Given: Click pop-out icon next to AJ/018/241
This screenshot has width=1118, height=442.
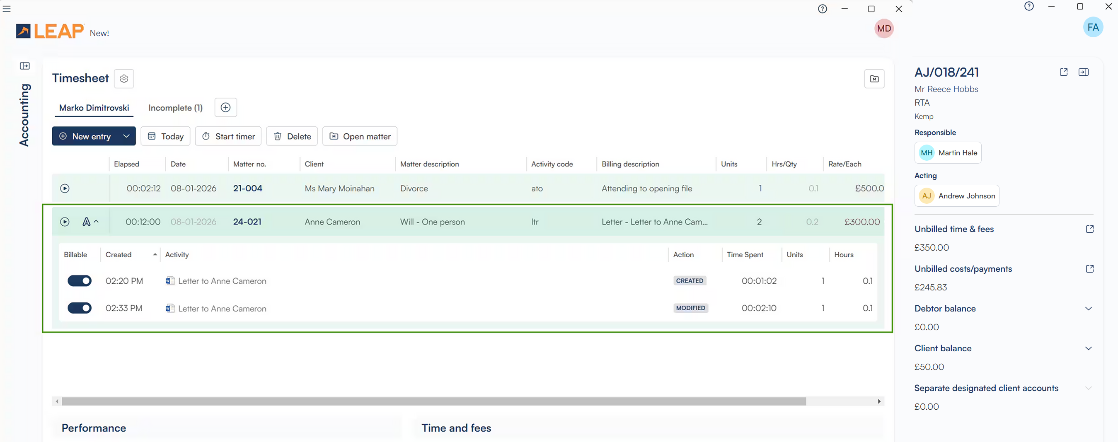Looking at the screenshot, I should [x=1063, y=72].
